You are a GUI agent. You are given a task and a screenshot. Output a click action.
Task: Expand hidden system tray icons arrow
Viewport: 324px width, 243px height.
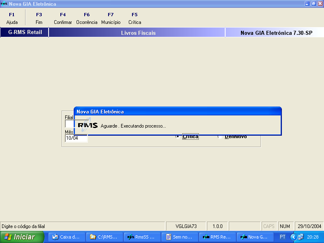pos(293,237)
